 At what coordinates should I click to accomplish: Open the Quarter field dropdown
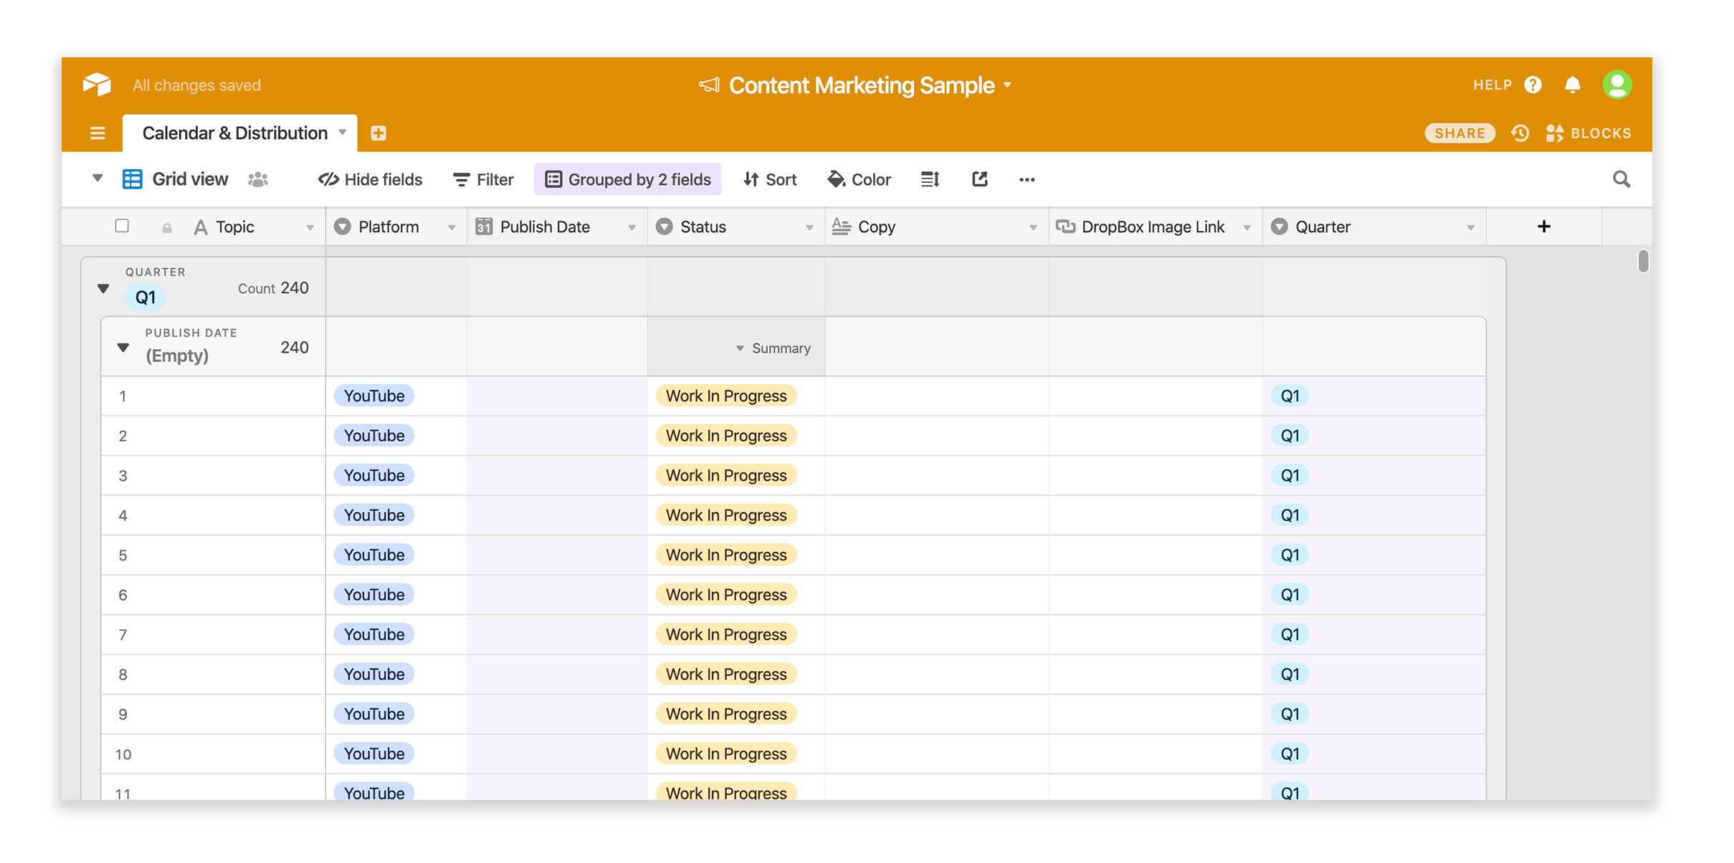[1470, 228]
